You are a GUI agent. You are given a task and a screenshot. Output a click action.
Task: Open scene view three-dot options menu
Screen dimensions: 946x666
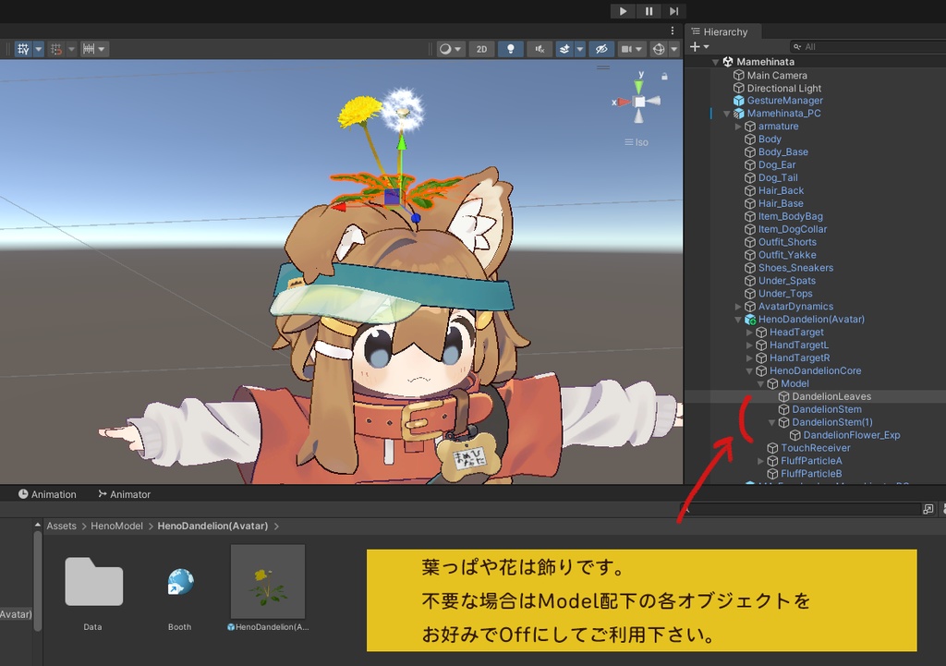point(673,30)
